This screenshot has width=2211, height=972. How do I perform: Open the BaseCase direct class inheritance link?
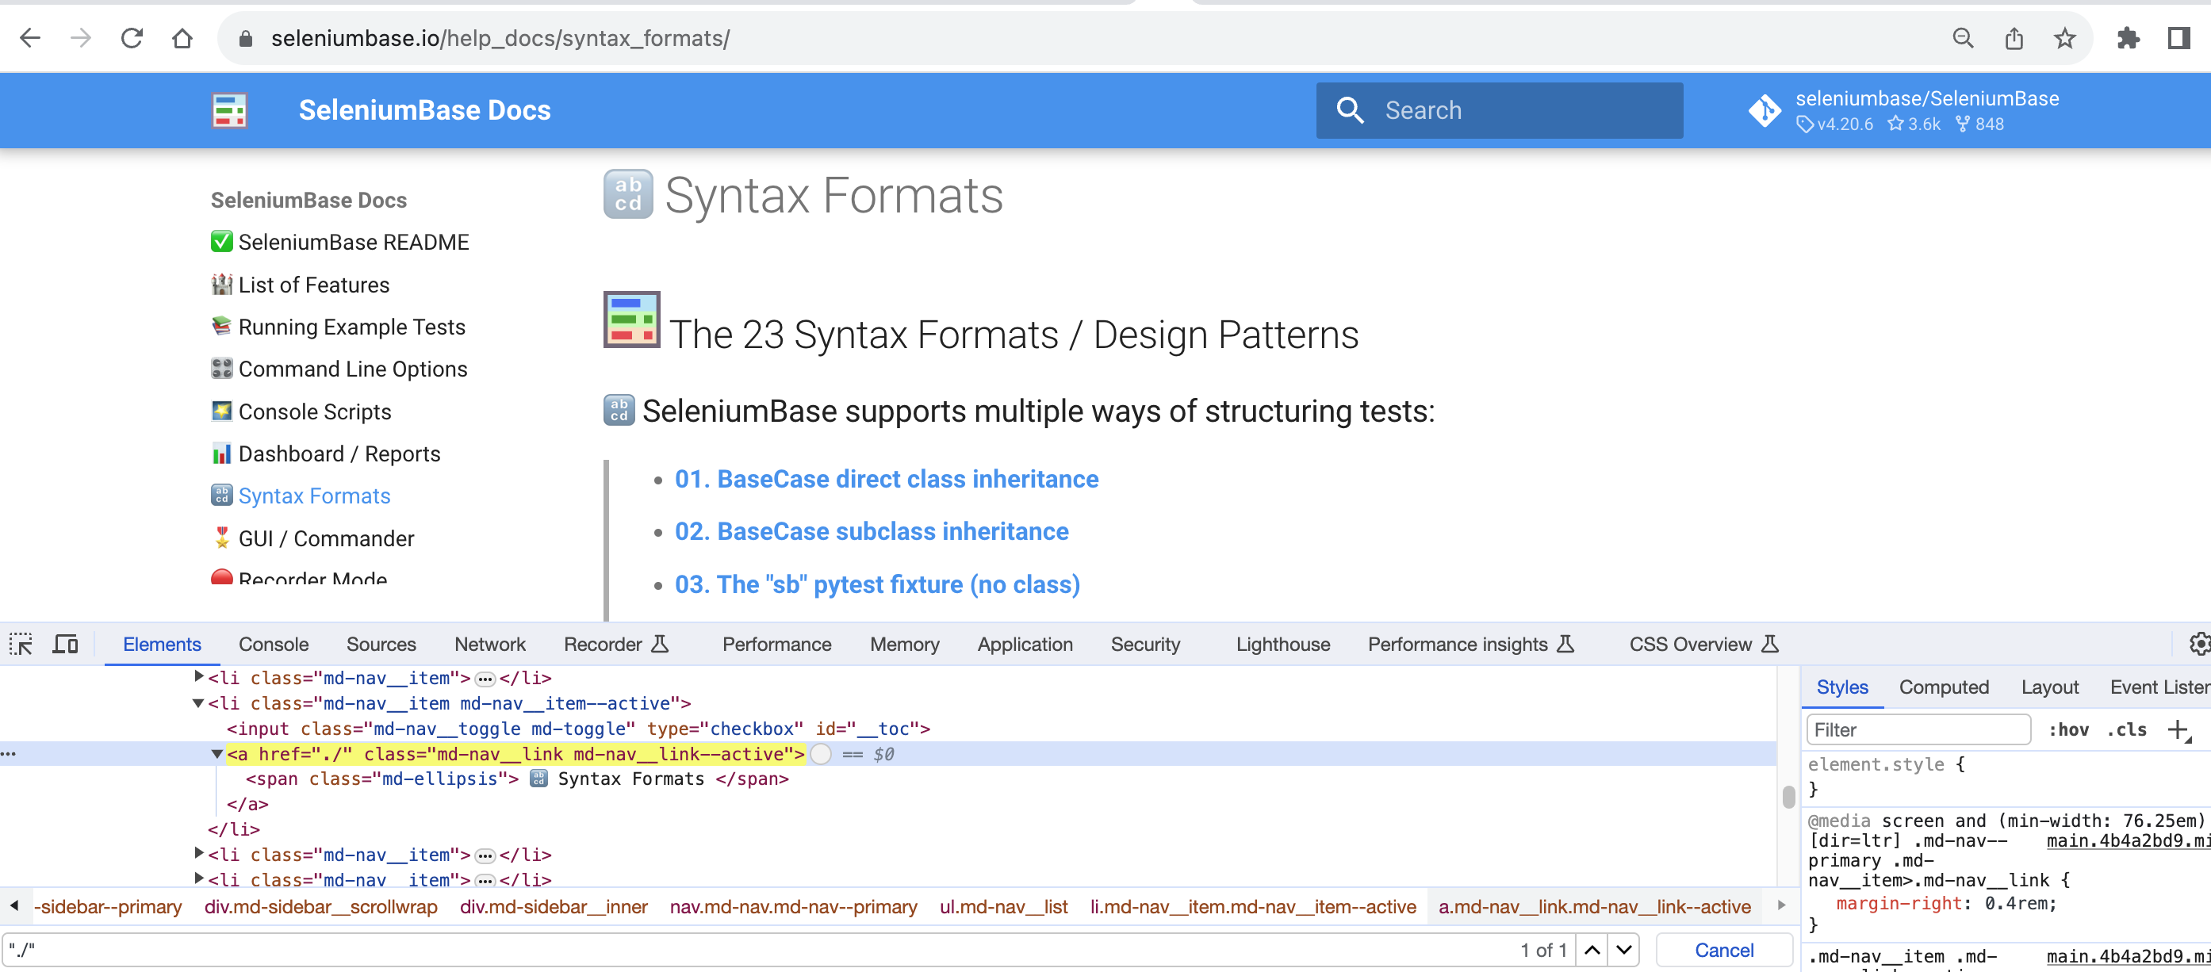(887, 480)
